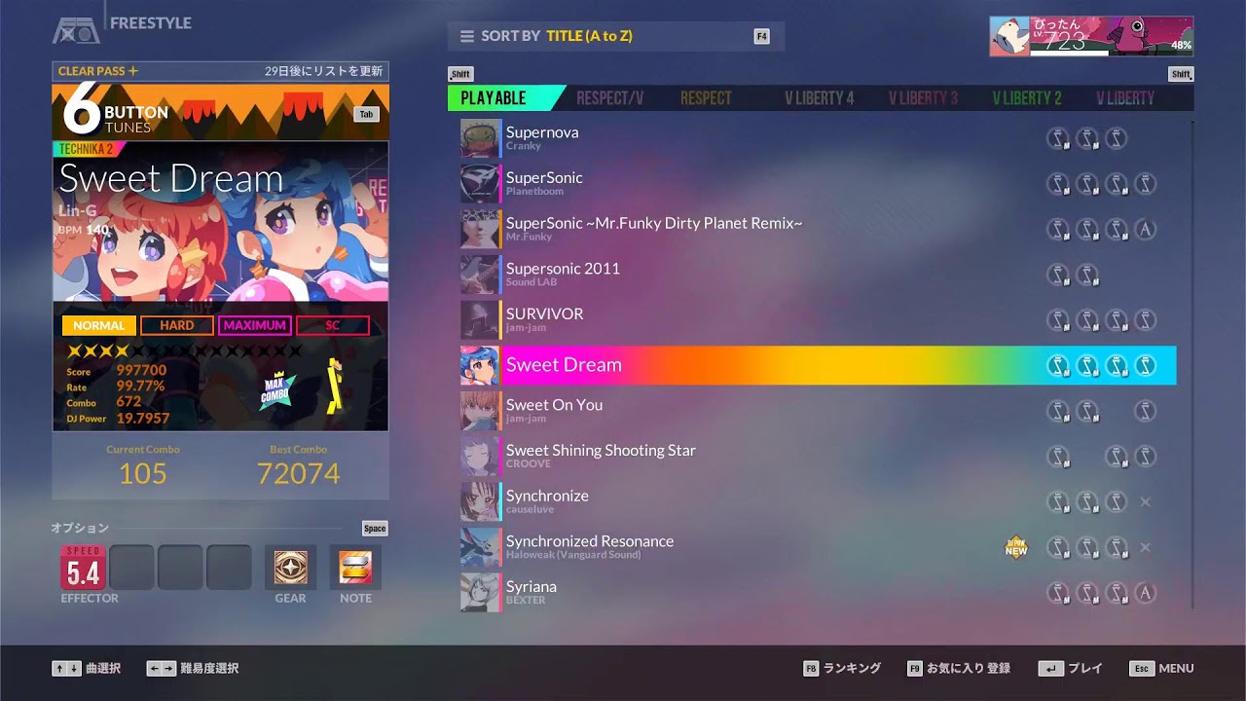Click the Tab key button mode icon
This screenshot has width=1246, height=701.
click(x=366, y=114)
